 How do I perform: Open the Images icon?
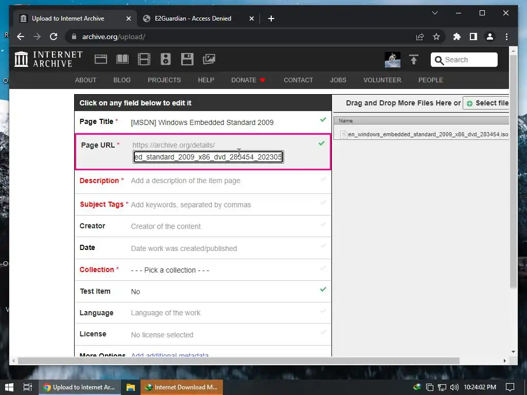pos(209,59)
